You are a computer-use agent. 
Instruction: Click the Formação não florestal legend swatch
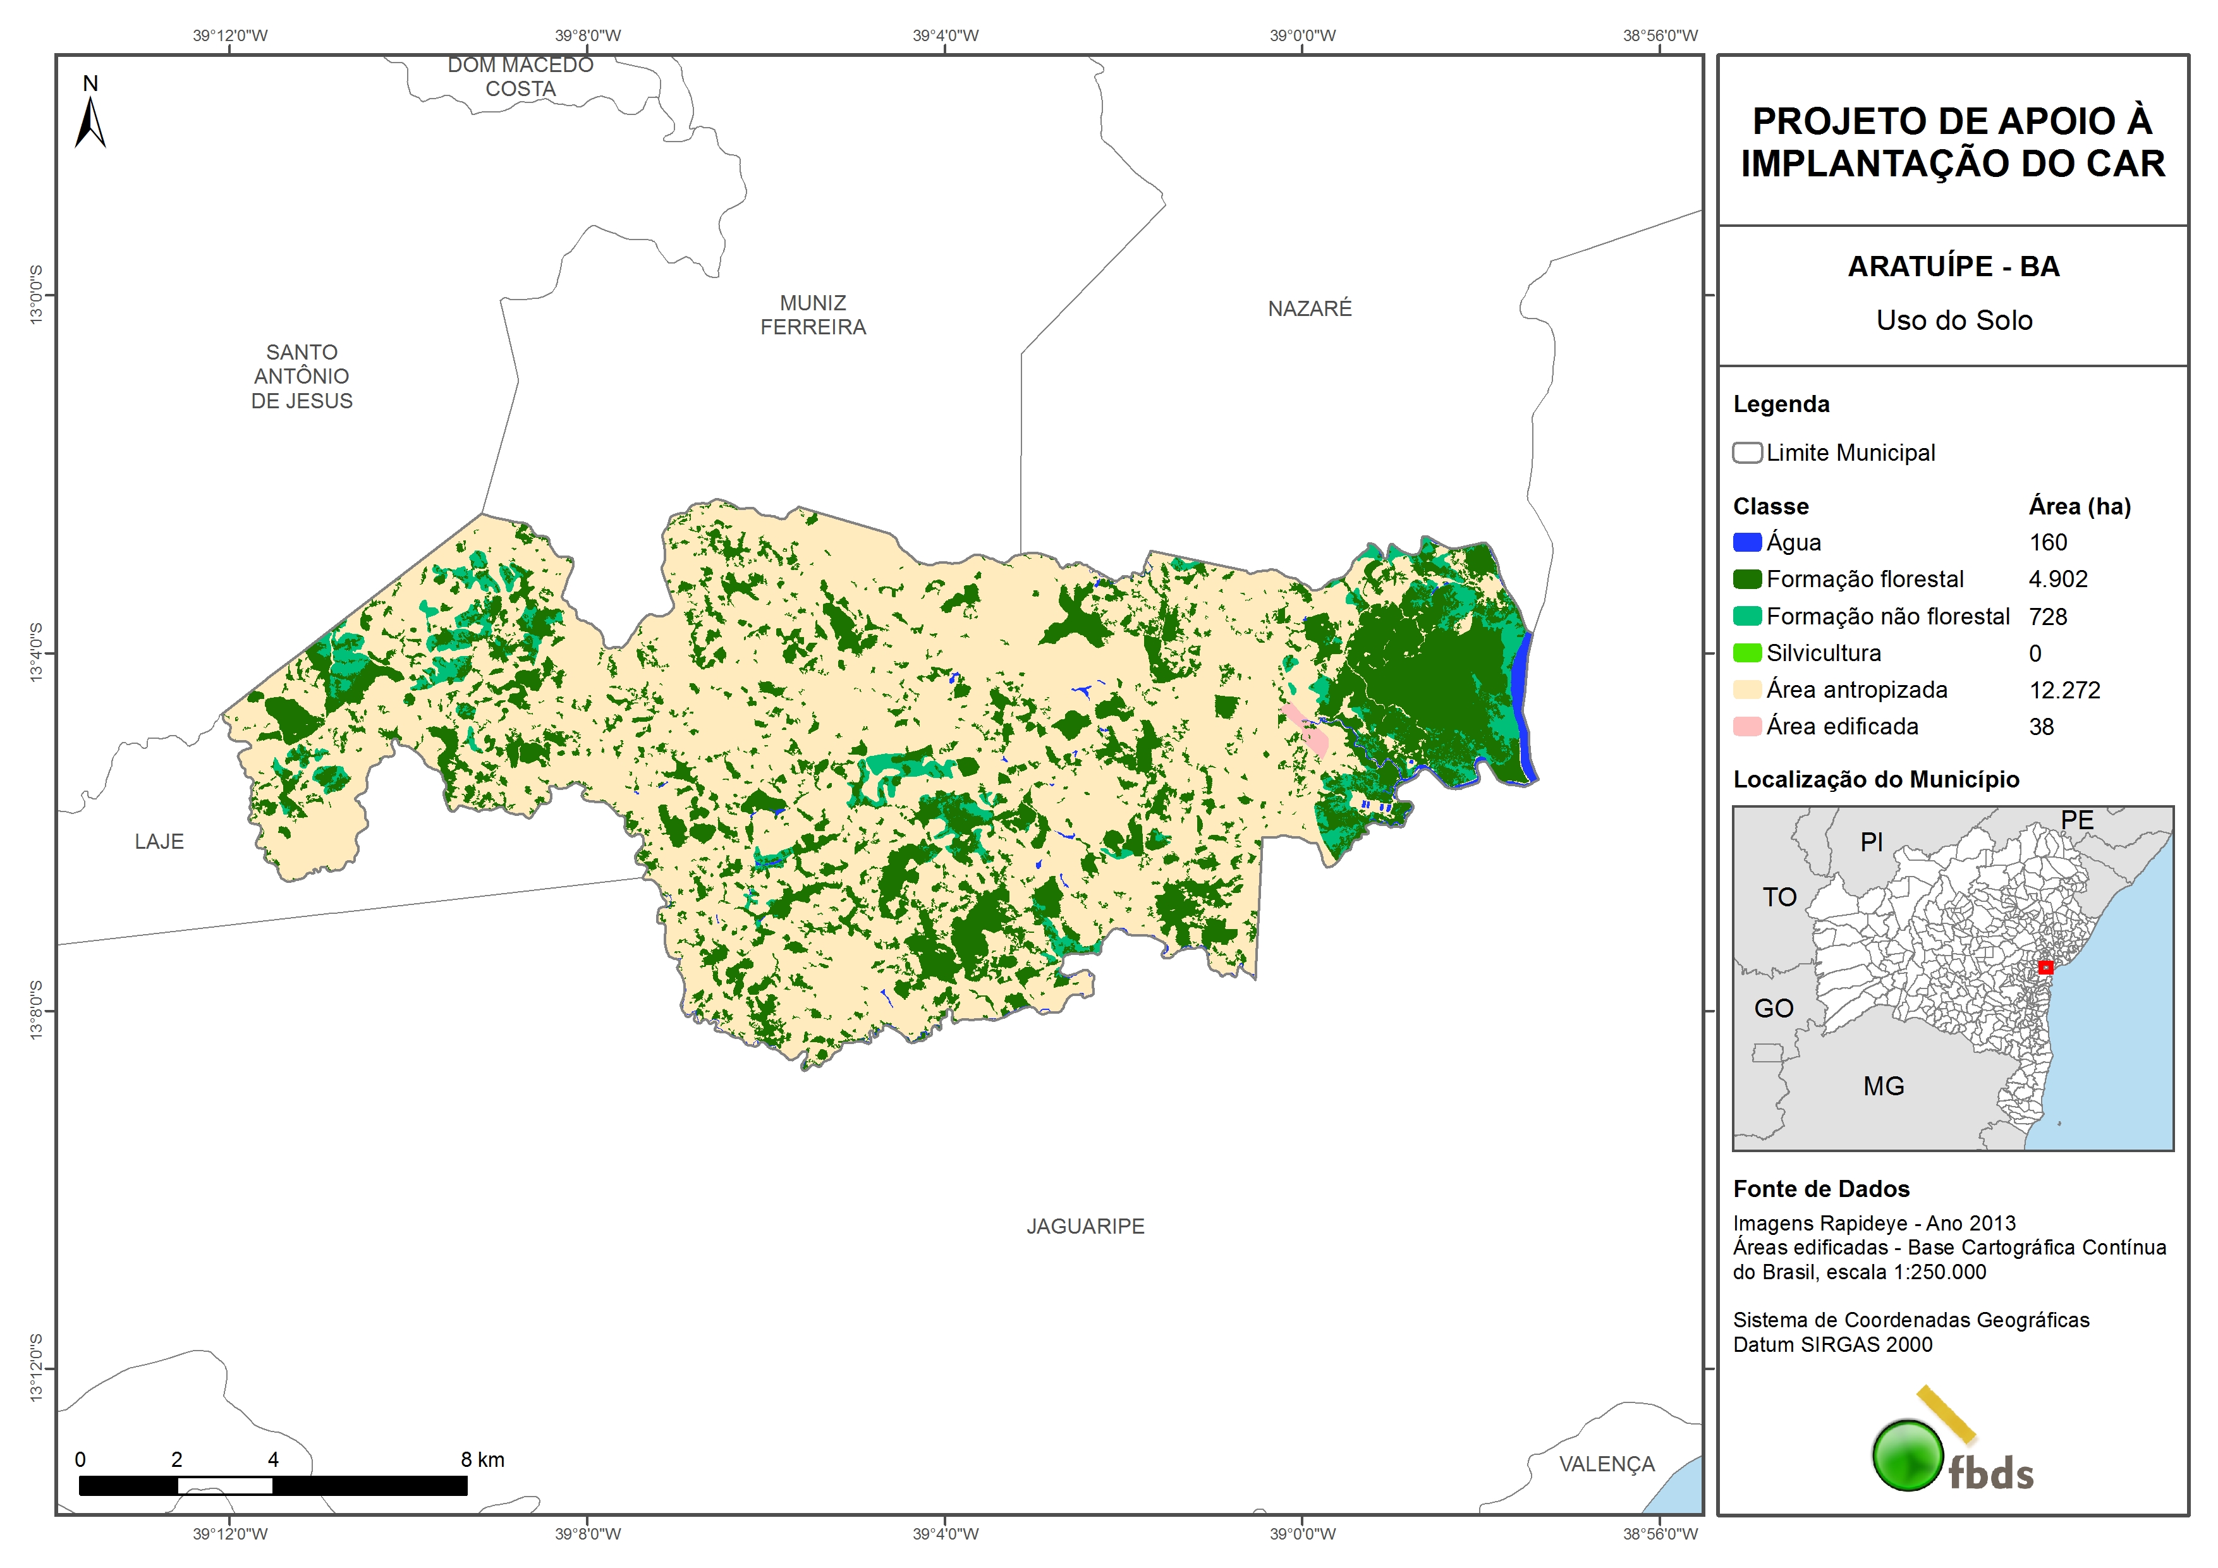pos(1746,616)
